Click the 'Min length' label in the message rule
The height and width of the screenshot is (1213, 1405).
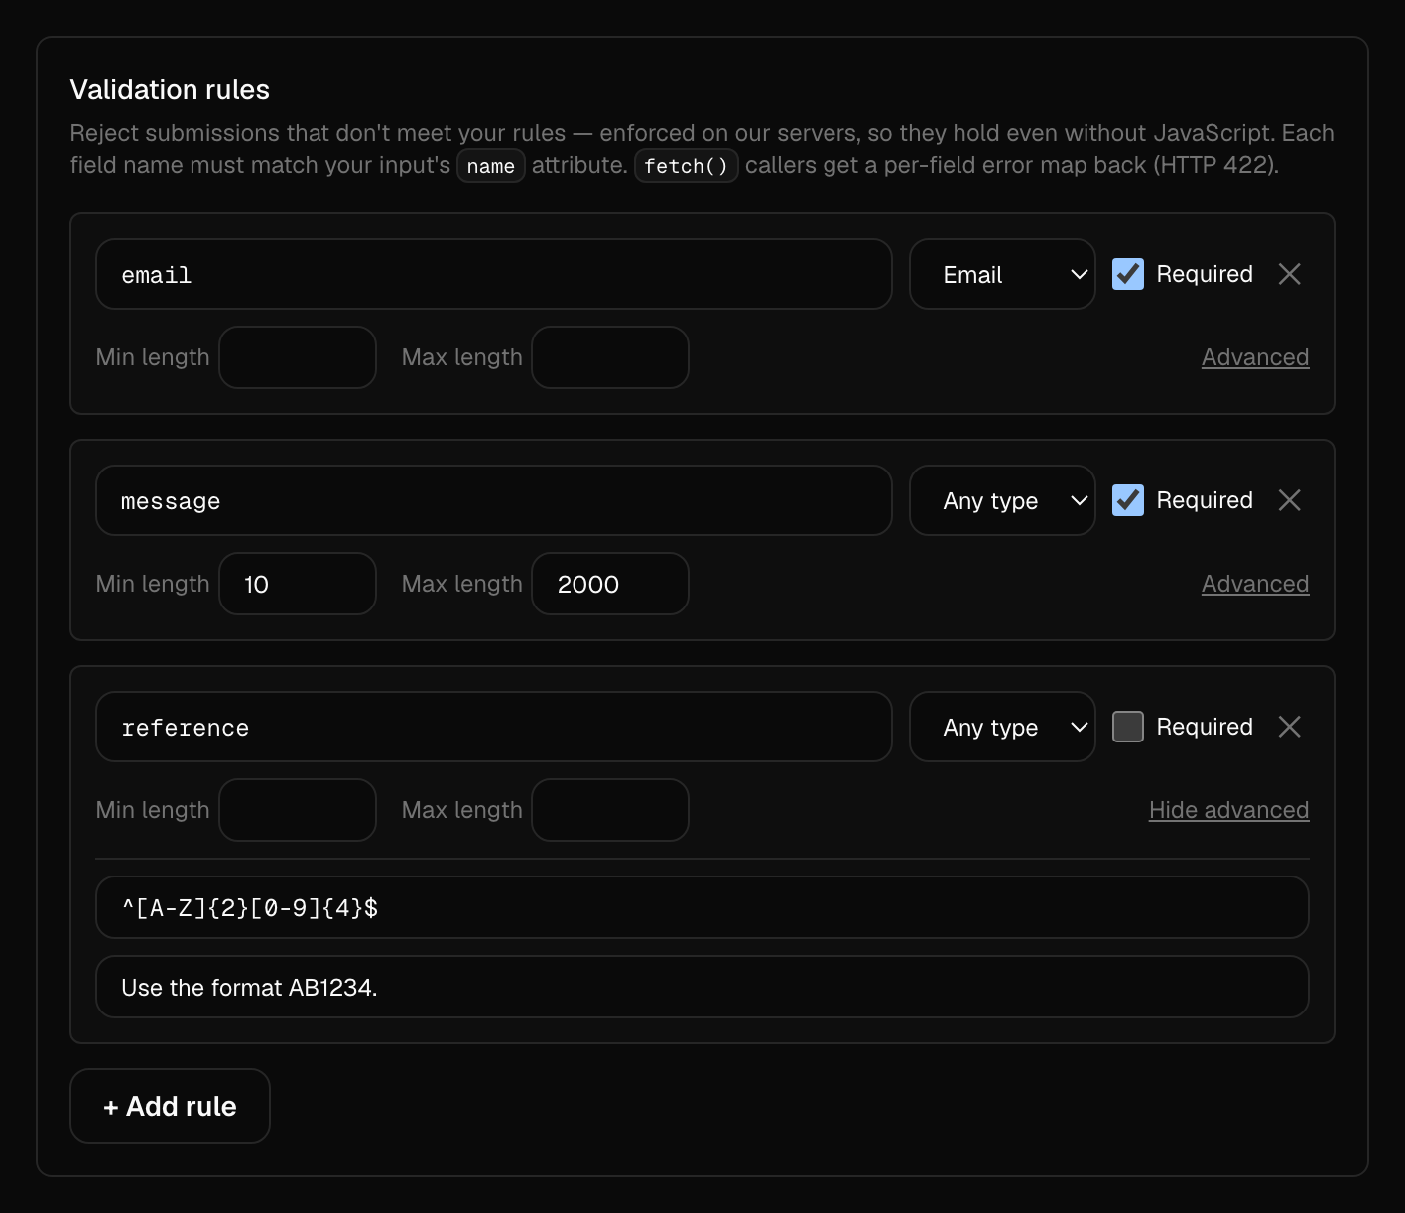click(x=153, y=584)
